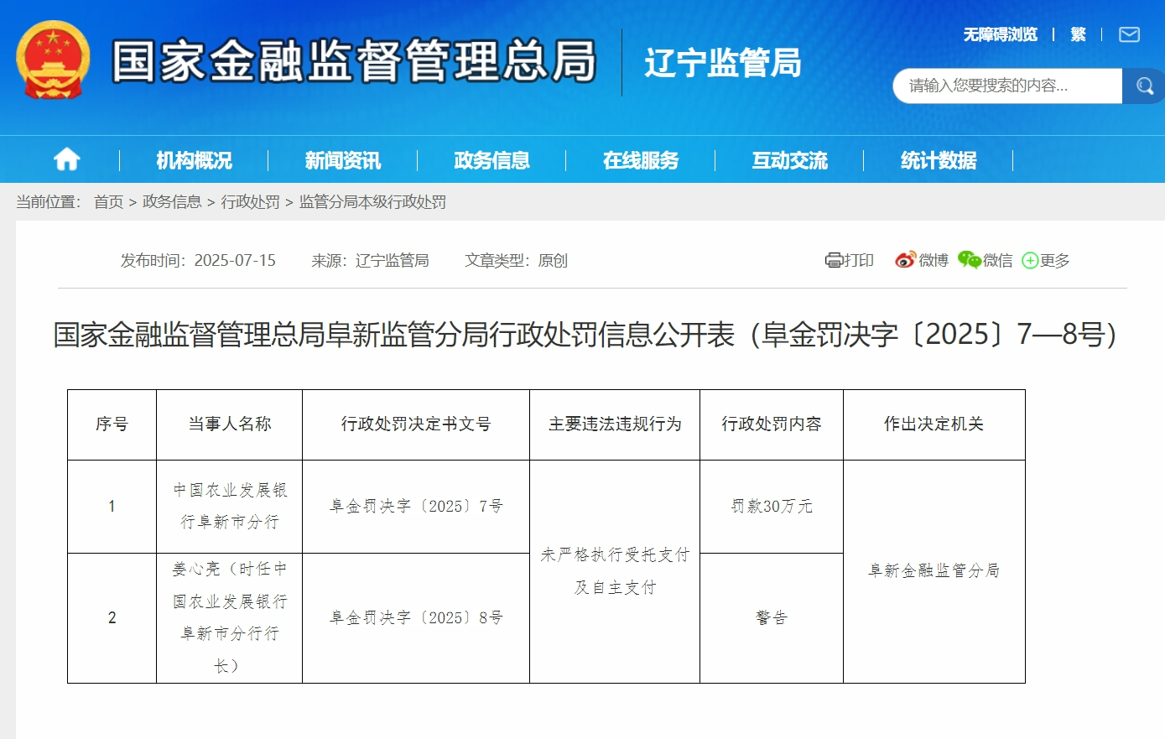Share via the WeChat icon
This screenshot has width=1165, height=739.
pyautogui.click(x=970, y=260)
